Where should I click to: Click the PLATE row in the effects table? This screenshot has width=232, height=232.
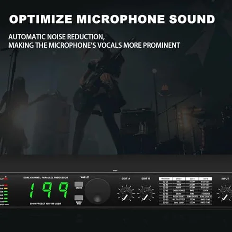186,187
